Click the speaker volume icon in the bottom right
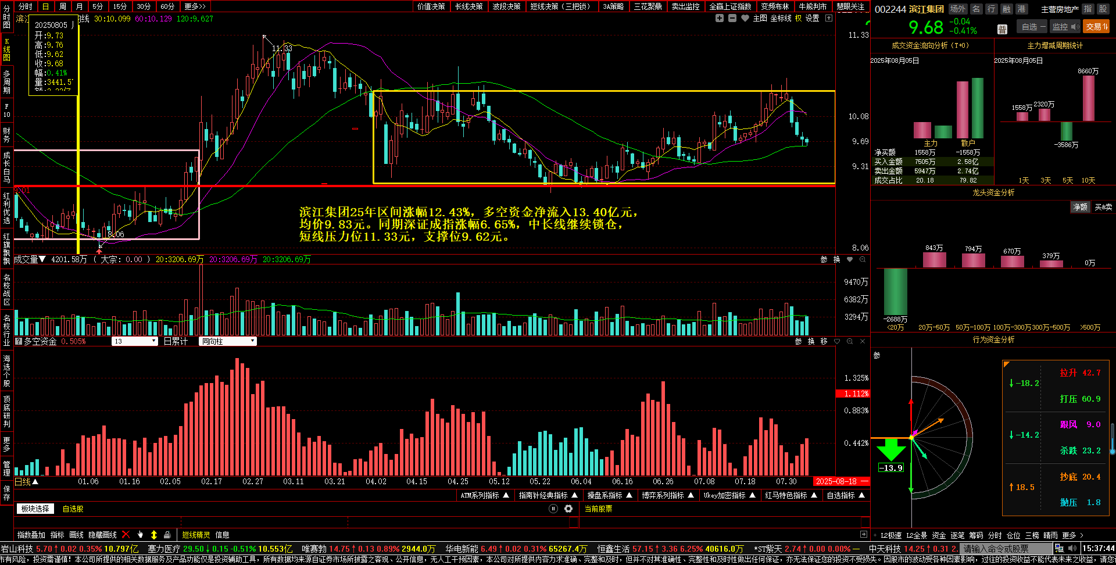 1072,548
